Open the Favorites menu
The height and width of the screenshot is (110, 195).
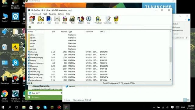tap(53, 14)
